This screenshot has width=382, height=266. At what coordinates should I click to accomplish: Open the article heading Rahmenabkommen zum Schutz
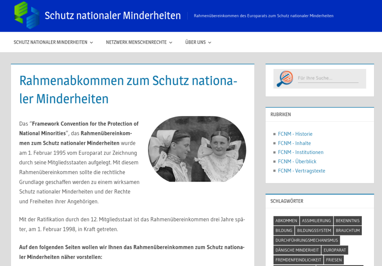coord(128,89)
